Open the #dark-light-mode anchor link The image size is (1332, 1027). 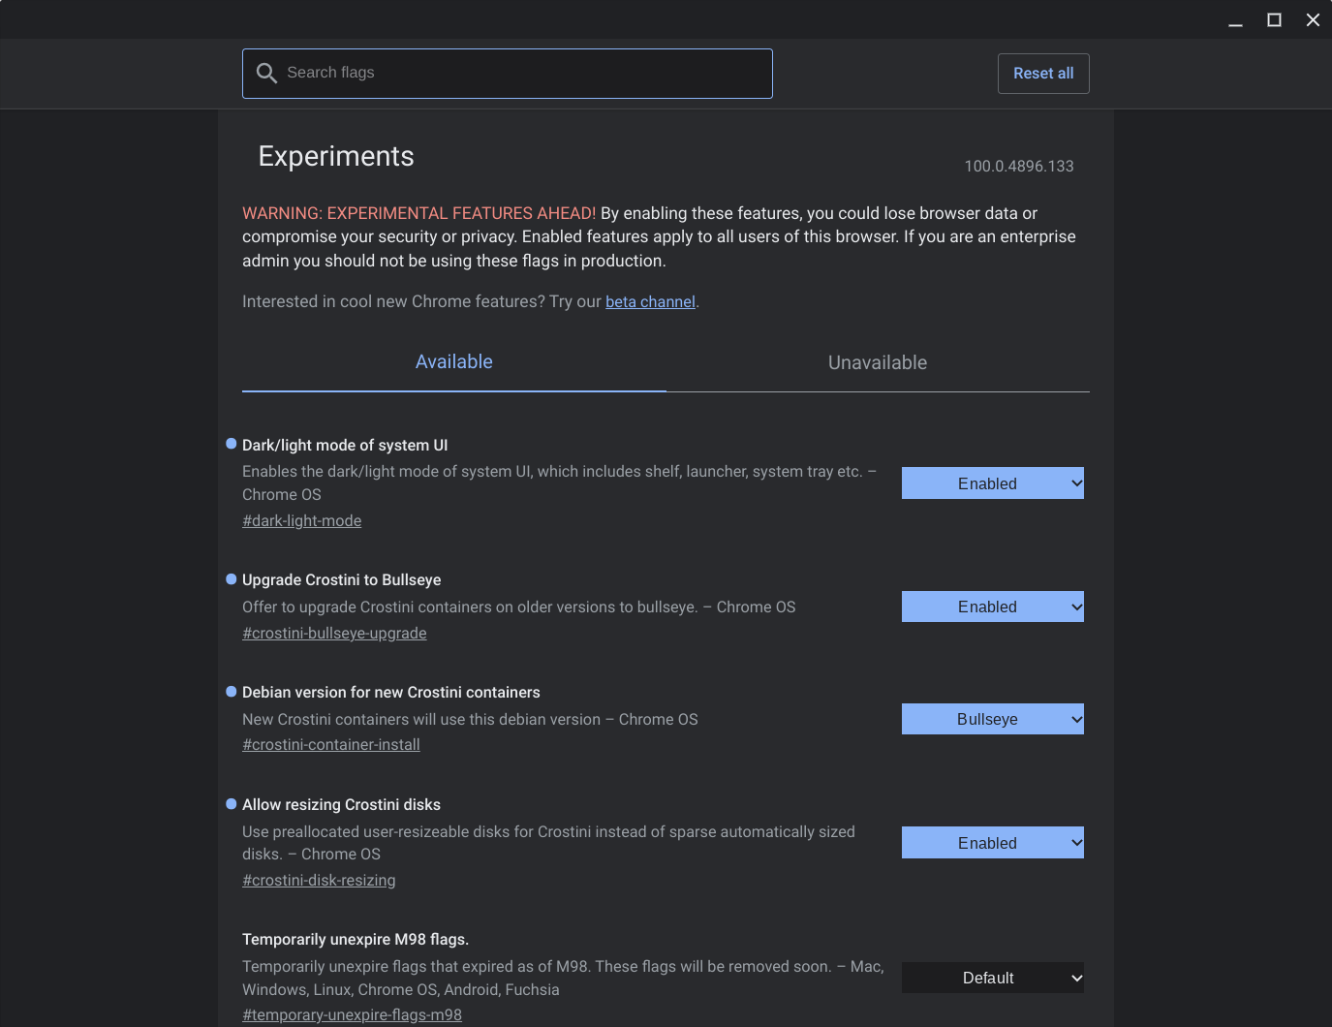pyautogui.click(x=301, y=520)
